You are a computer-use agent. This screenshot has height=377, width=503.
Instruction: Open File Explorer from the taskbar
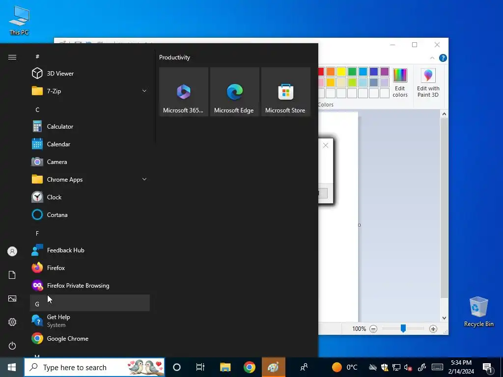pyautogui.click(x=225, y=367)
